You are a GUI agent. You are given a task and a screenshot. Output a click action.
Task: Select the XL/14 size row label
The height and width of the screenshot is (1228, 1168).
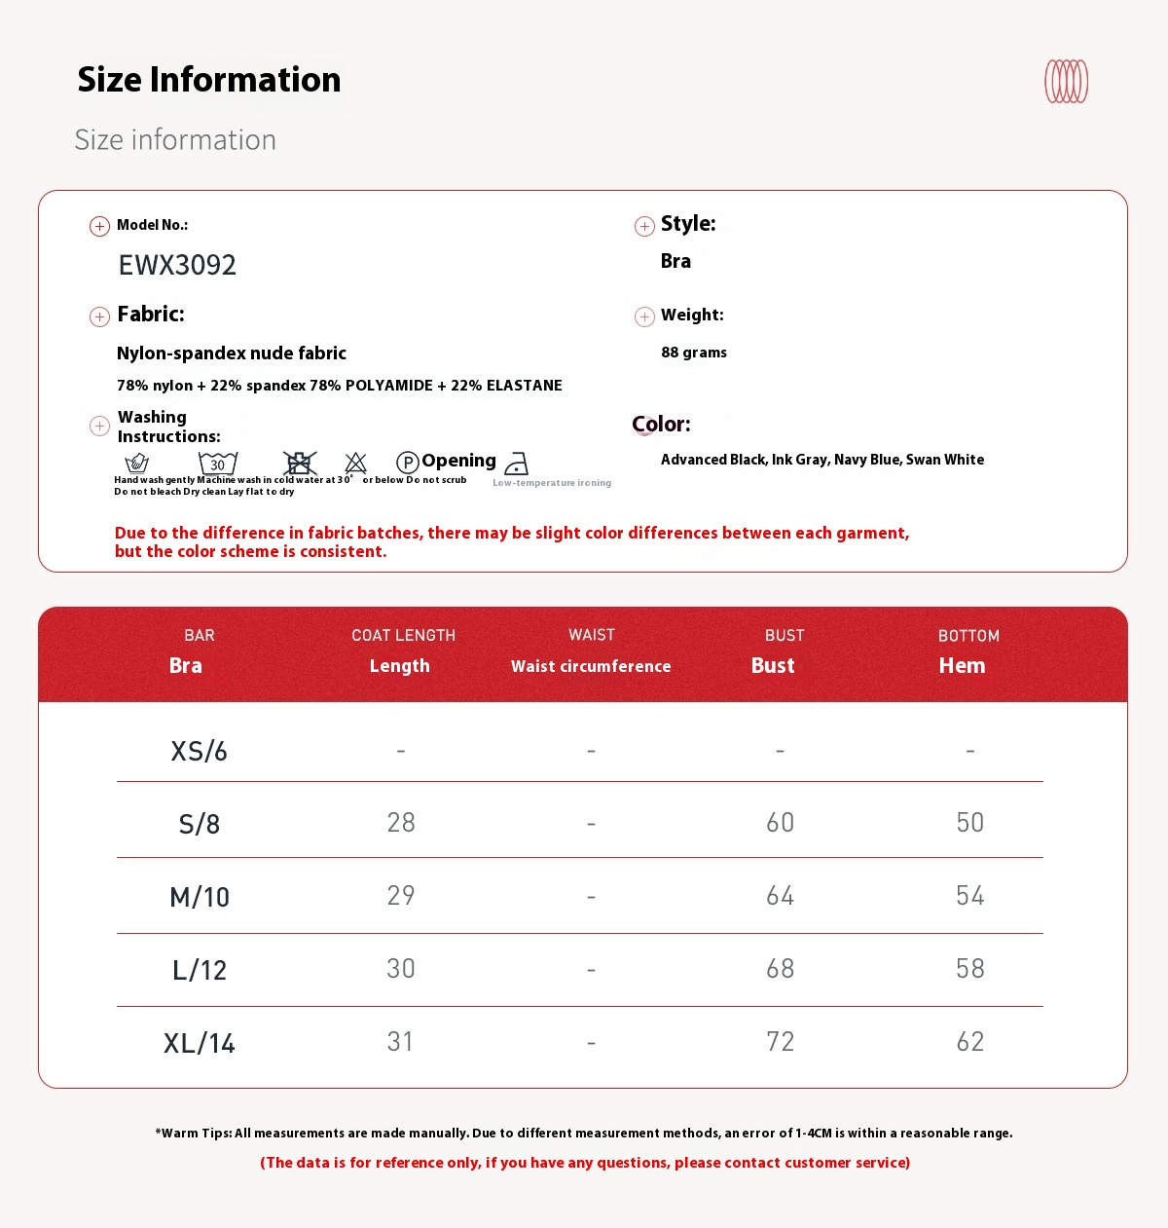pyautogui.click(x=200, y=1043)
